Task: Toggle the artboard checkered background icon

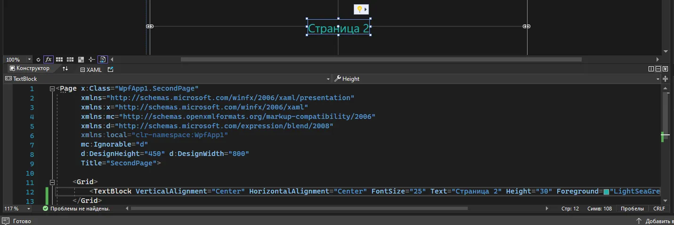Action: point(81,60)
